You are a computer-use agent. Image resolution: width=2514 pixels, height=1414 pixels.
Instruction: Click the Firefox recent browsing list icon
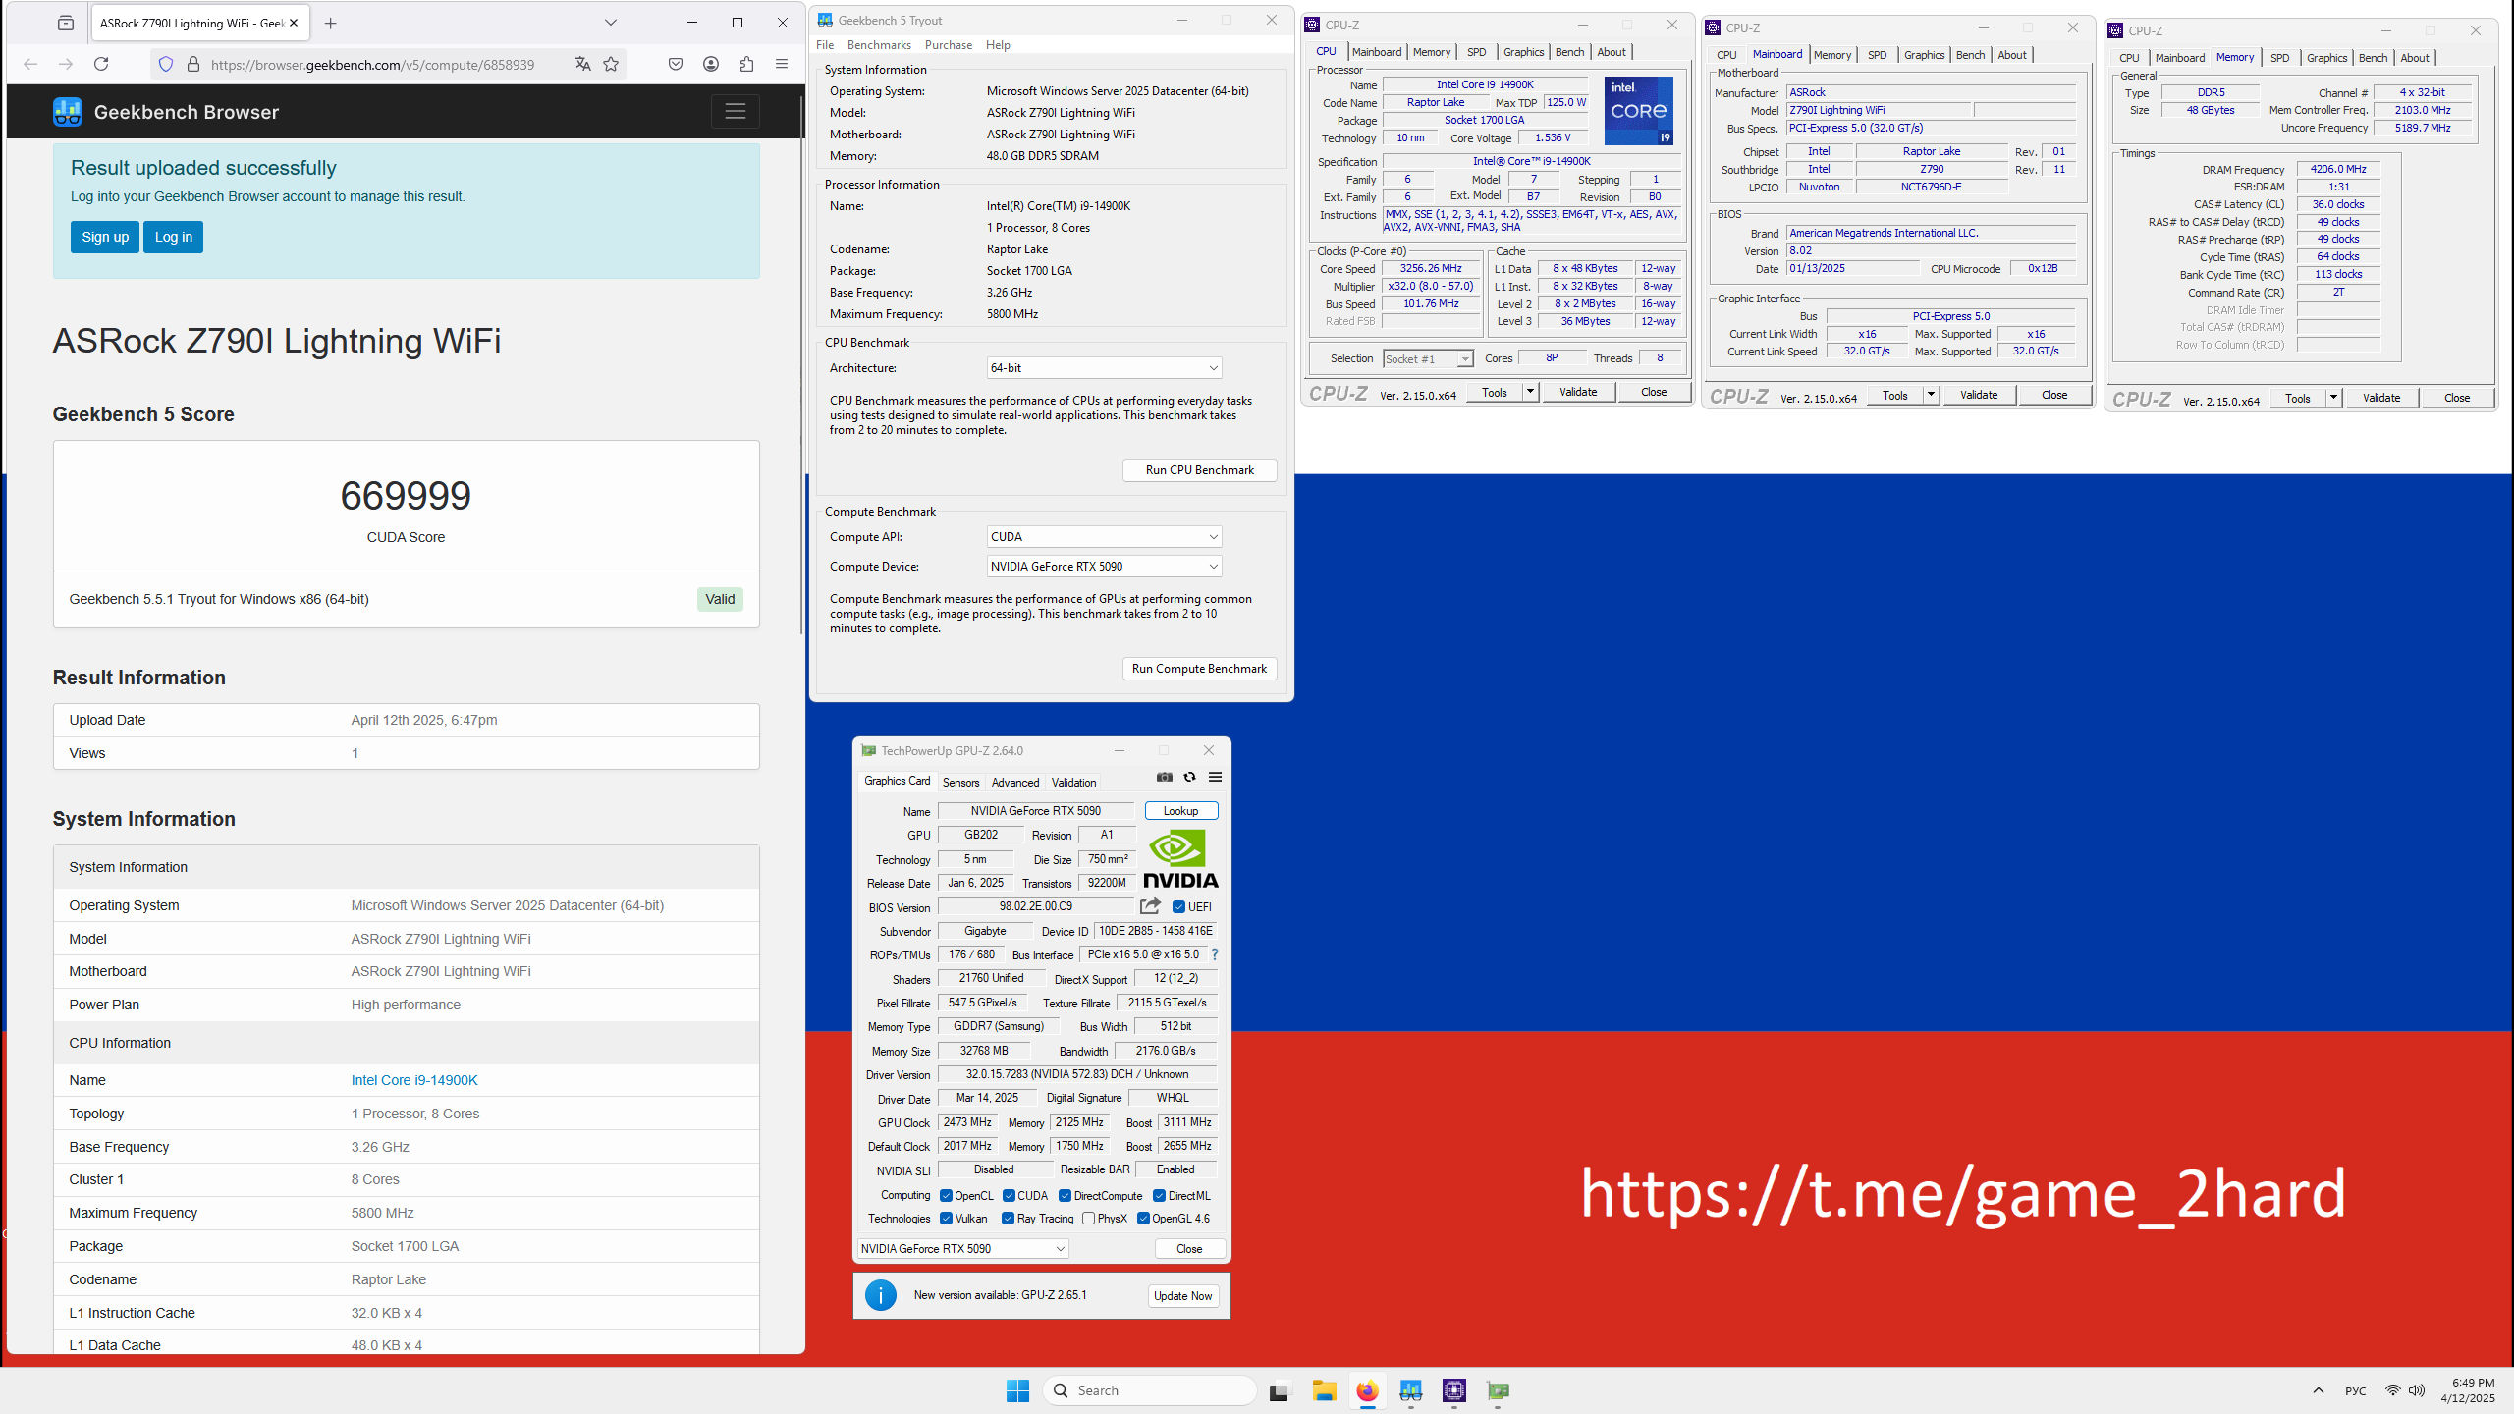point(65,23)
